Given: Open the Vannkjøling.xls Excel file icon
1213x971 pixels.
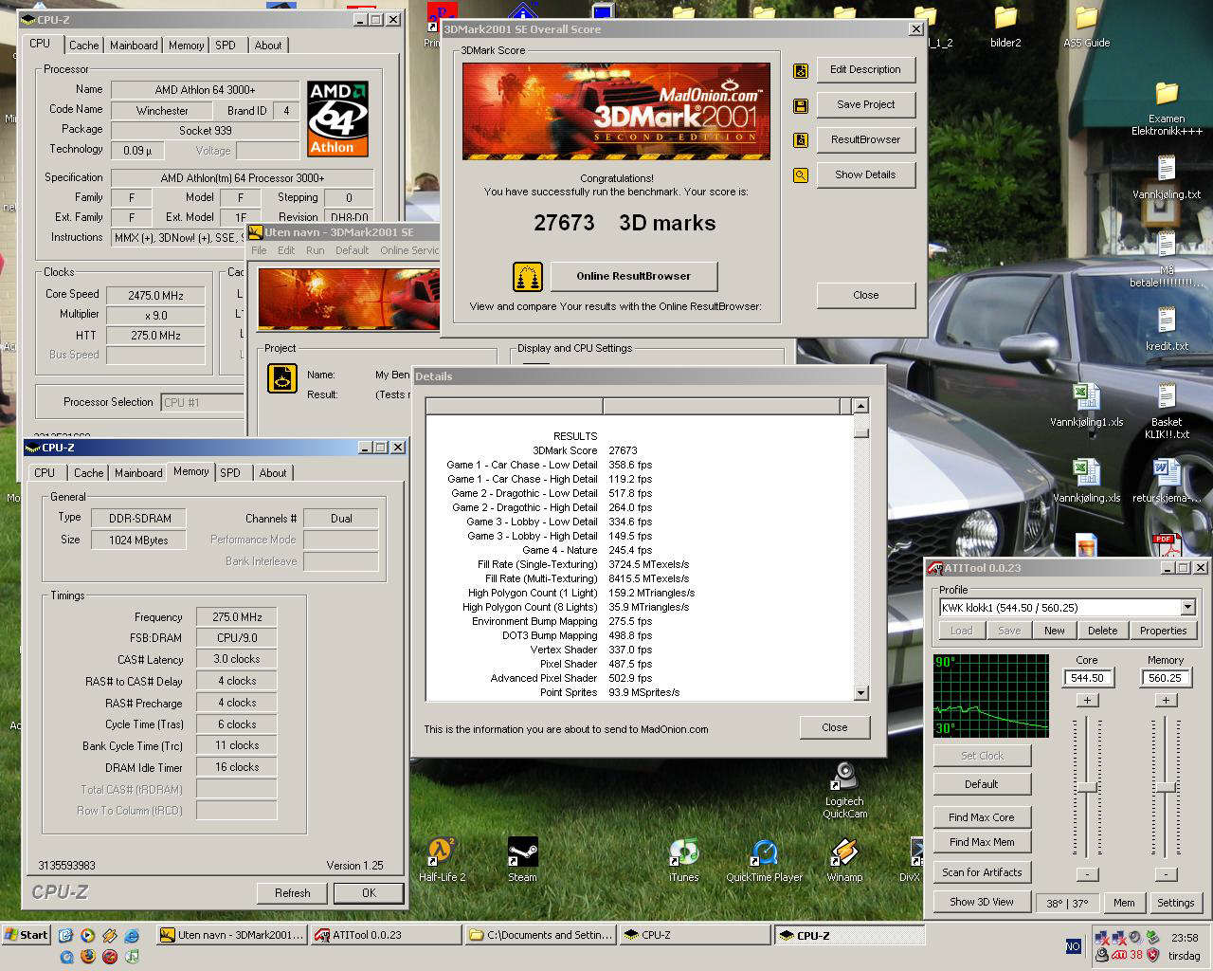Looking at the screenshot, I should [1086, 473].
